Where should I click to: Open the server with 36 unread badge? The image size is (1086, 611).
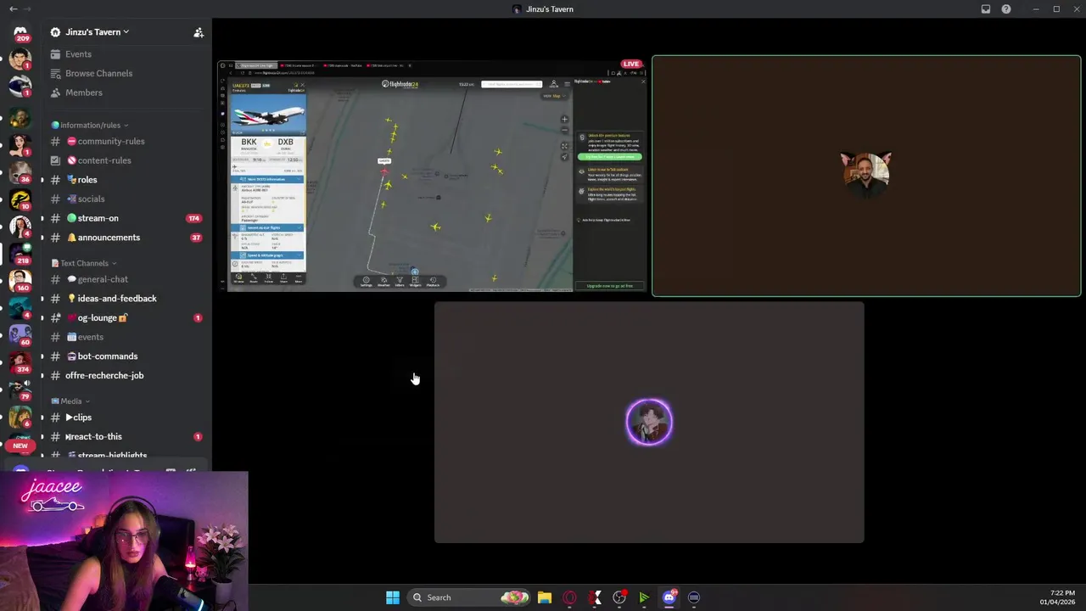click(x=20, y=171)
